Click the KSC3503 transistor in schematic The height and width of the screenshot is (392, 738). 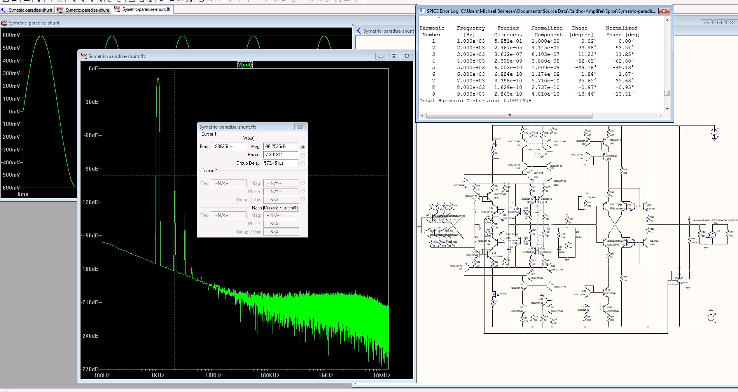[x=645, y=207]
